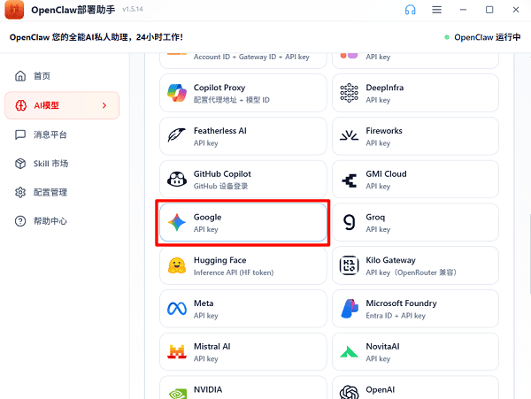Image resolution: width=531 pixels, height=399 pixels.
Task: Click the version v1.5.14 label
Action: coord(133,10)
